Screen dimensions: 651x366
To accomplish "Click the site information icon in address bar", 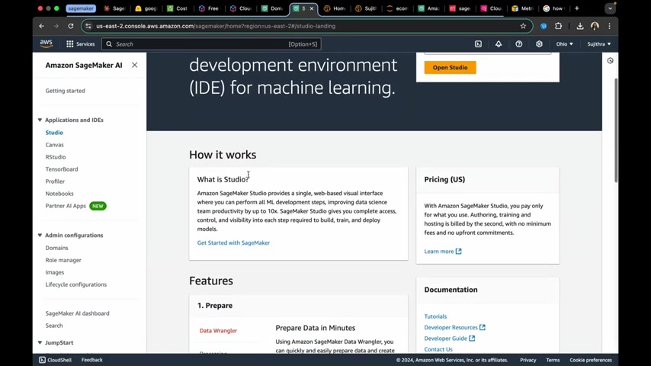I will (88, 26).
